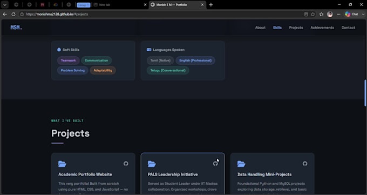The height and width of the screenshot is (195, 367).
Task: Click the Languages Spoken heading
Action: pyautogui.click(x=168, y=50)
